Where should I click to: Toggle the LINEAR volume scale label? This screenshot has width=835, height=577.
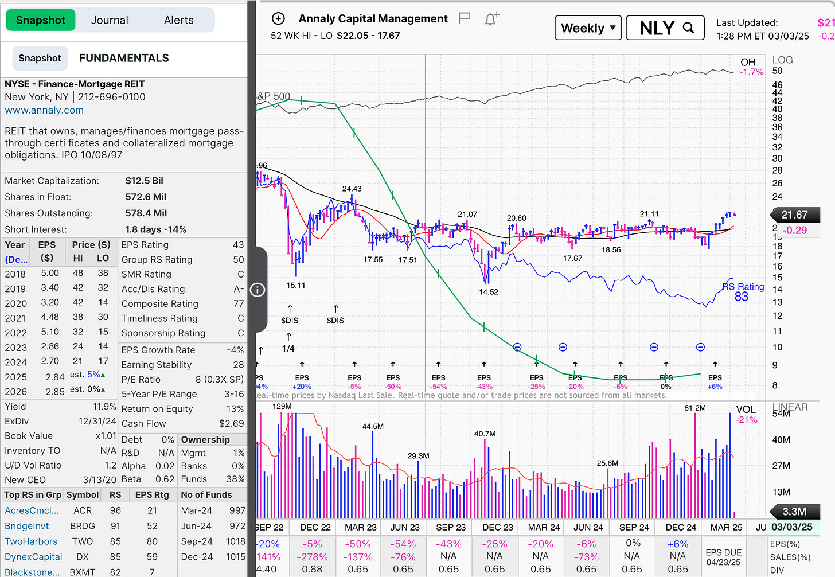pos(790,407)
